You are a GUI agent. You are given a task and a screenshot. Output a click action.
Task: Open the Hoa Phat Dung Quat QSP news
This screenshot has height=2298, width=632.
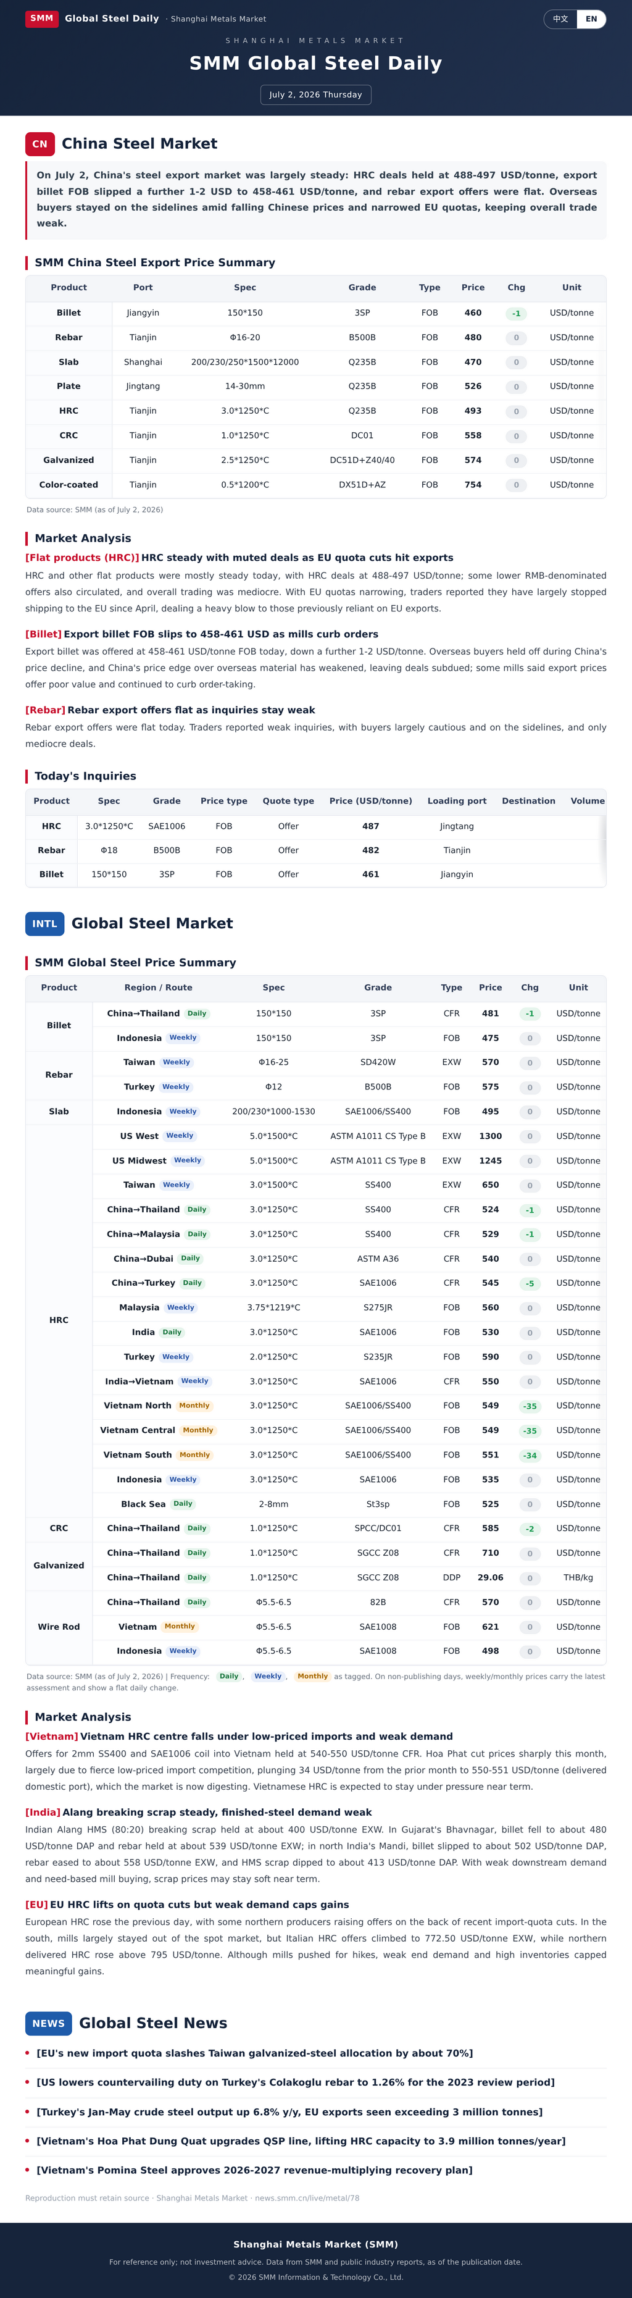301,2141
